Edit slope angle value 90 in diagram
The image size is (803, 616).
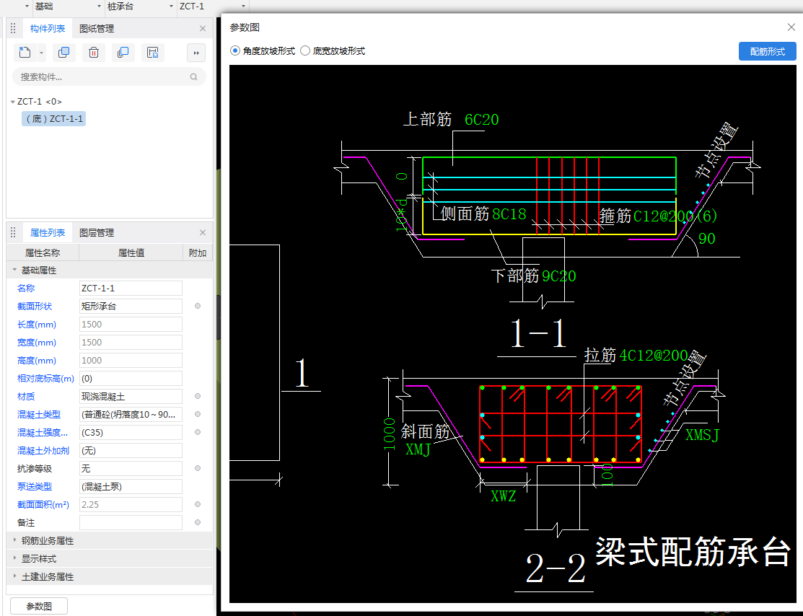pos(707,239)
